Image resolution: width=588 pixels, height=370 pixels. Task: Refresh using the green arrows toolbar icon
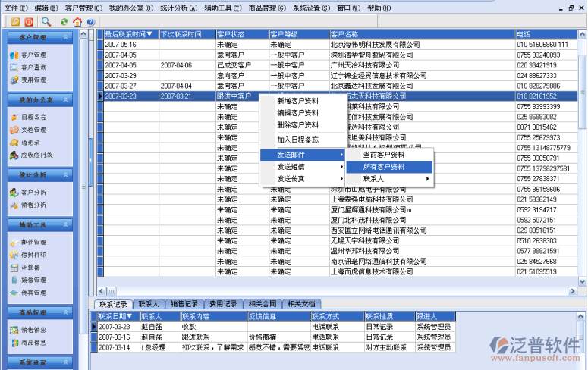pos(64,22)
